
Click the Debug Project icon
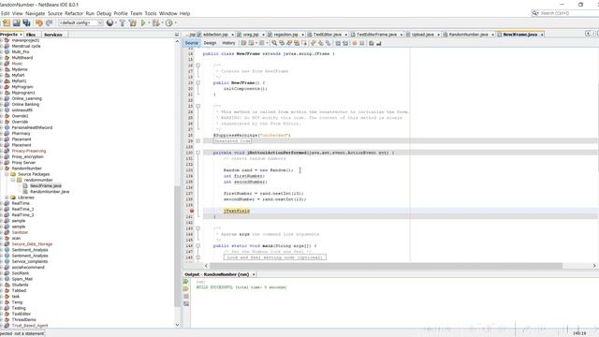point(156,23)
